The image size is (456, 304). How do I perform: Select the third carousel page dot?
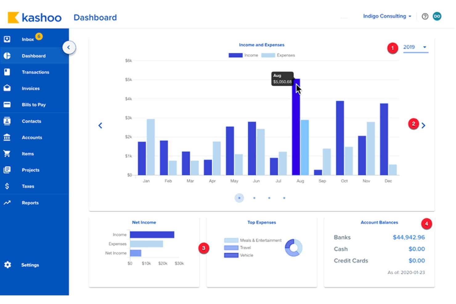tap(269, 198)
